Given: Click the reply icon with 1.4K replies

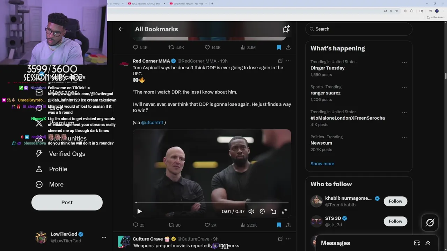Looking at the screenshot, I should click(136, 47).
